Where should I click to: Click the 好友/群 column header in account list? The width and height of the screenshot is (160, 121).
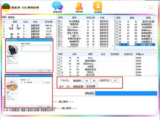click(48, 22)
